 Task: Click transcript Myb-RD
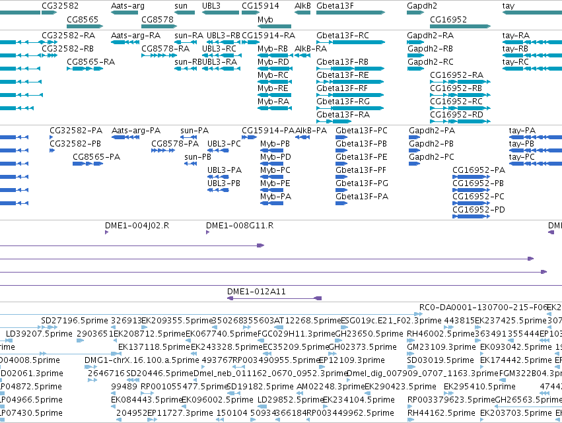pyautogui.click(x=273, y=69)
